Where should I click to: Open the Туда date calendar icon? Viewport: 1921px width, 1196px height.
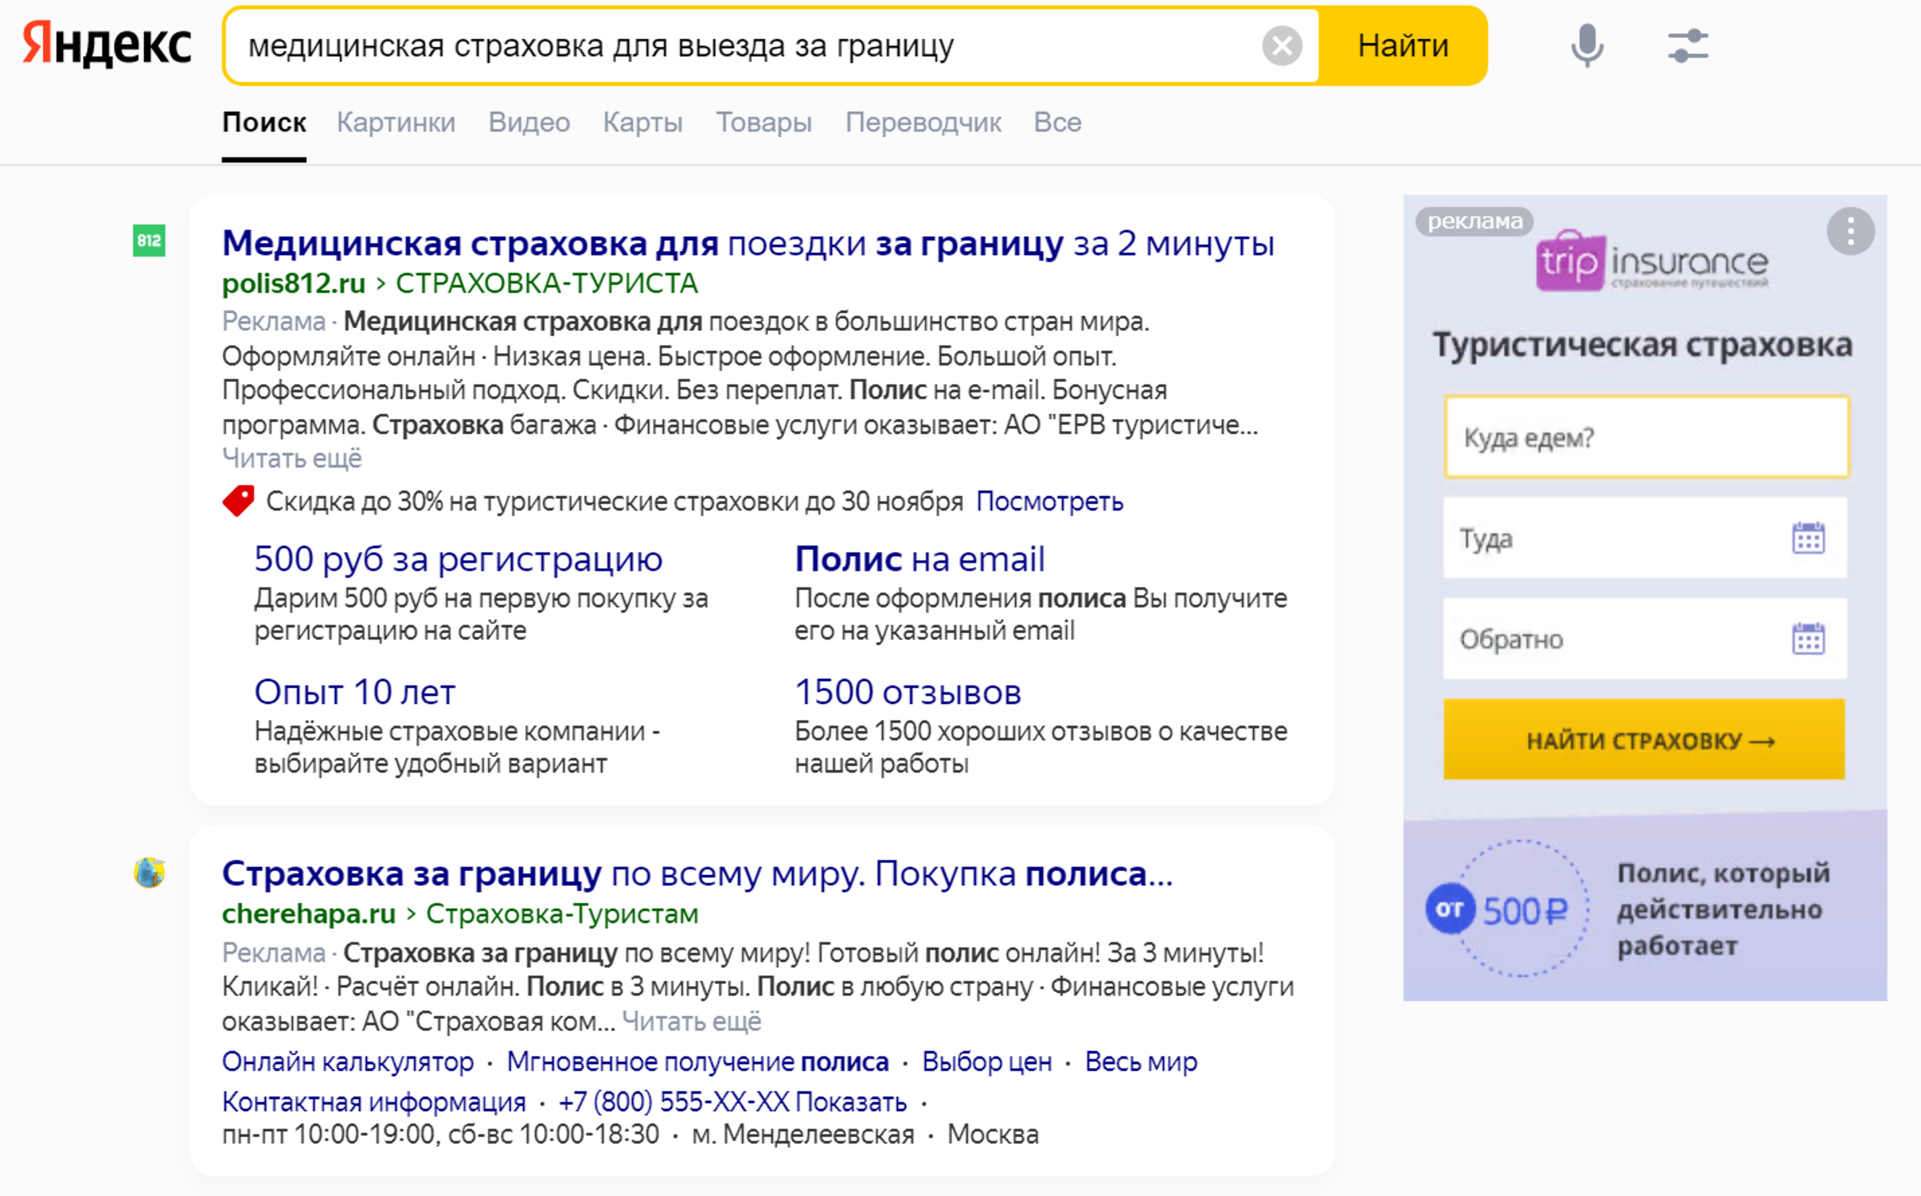(x=1808, y=538)
